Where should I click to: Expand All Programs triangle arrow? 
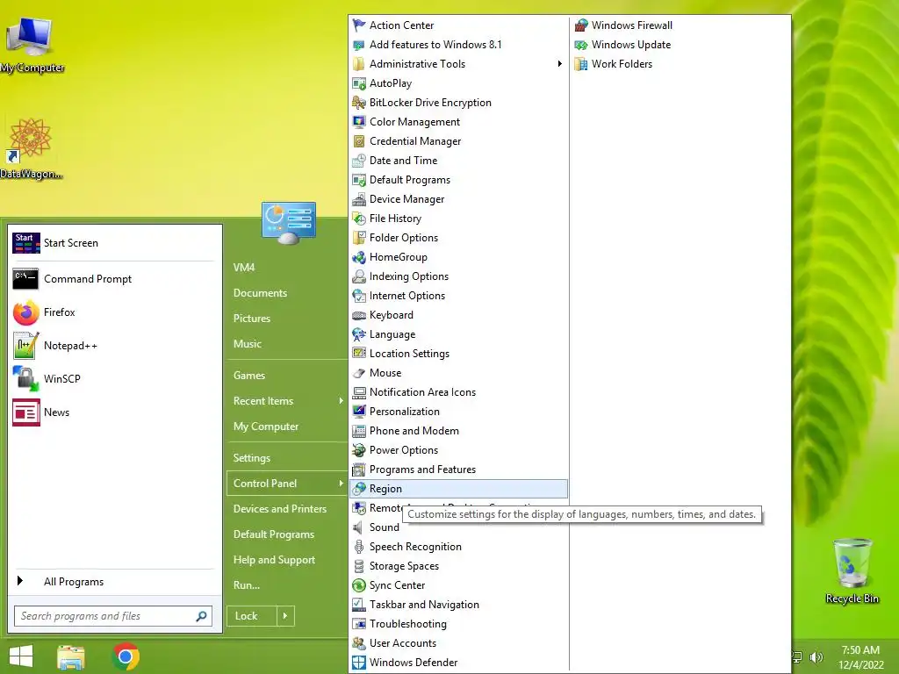tap(20, 581)
